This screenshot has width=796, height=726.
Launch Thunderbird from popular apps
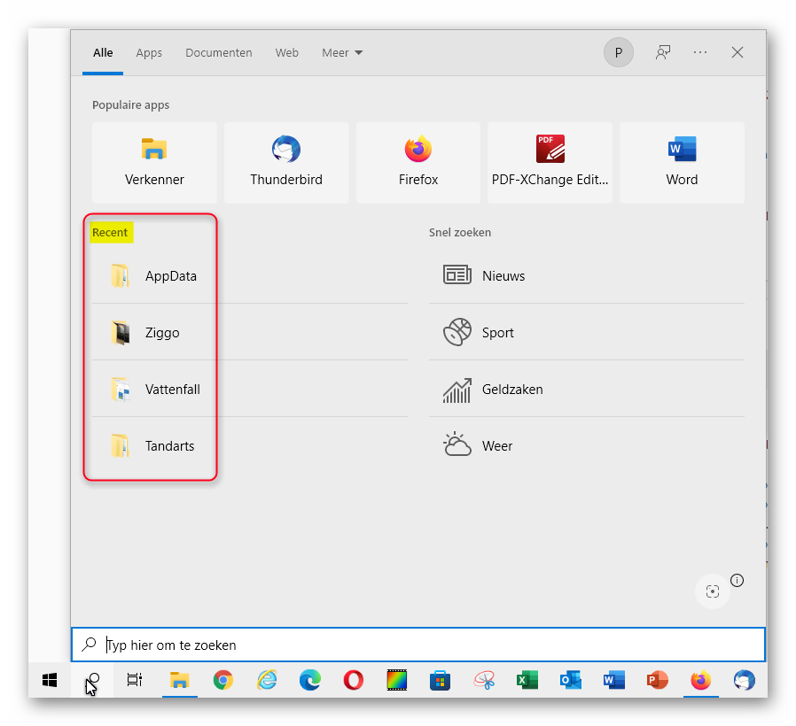pyautogui.click(x=285, y=163)
